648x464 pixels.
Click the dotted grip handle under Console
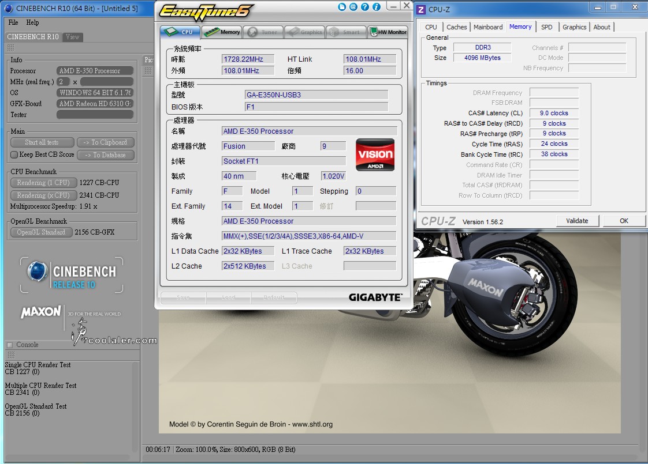pyautogui.click(x=11, y=355)
